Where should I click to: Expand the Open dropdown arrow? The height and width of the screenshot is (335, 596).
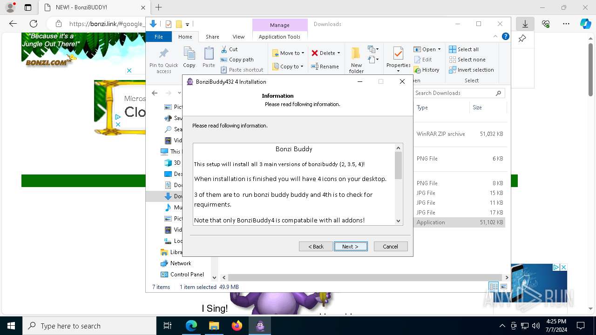click(x=439, y=49)
